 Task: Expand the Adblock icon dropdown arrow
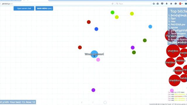pyautogui.click(x=182, y=4)
